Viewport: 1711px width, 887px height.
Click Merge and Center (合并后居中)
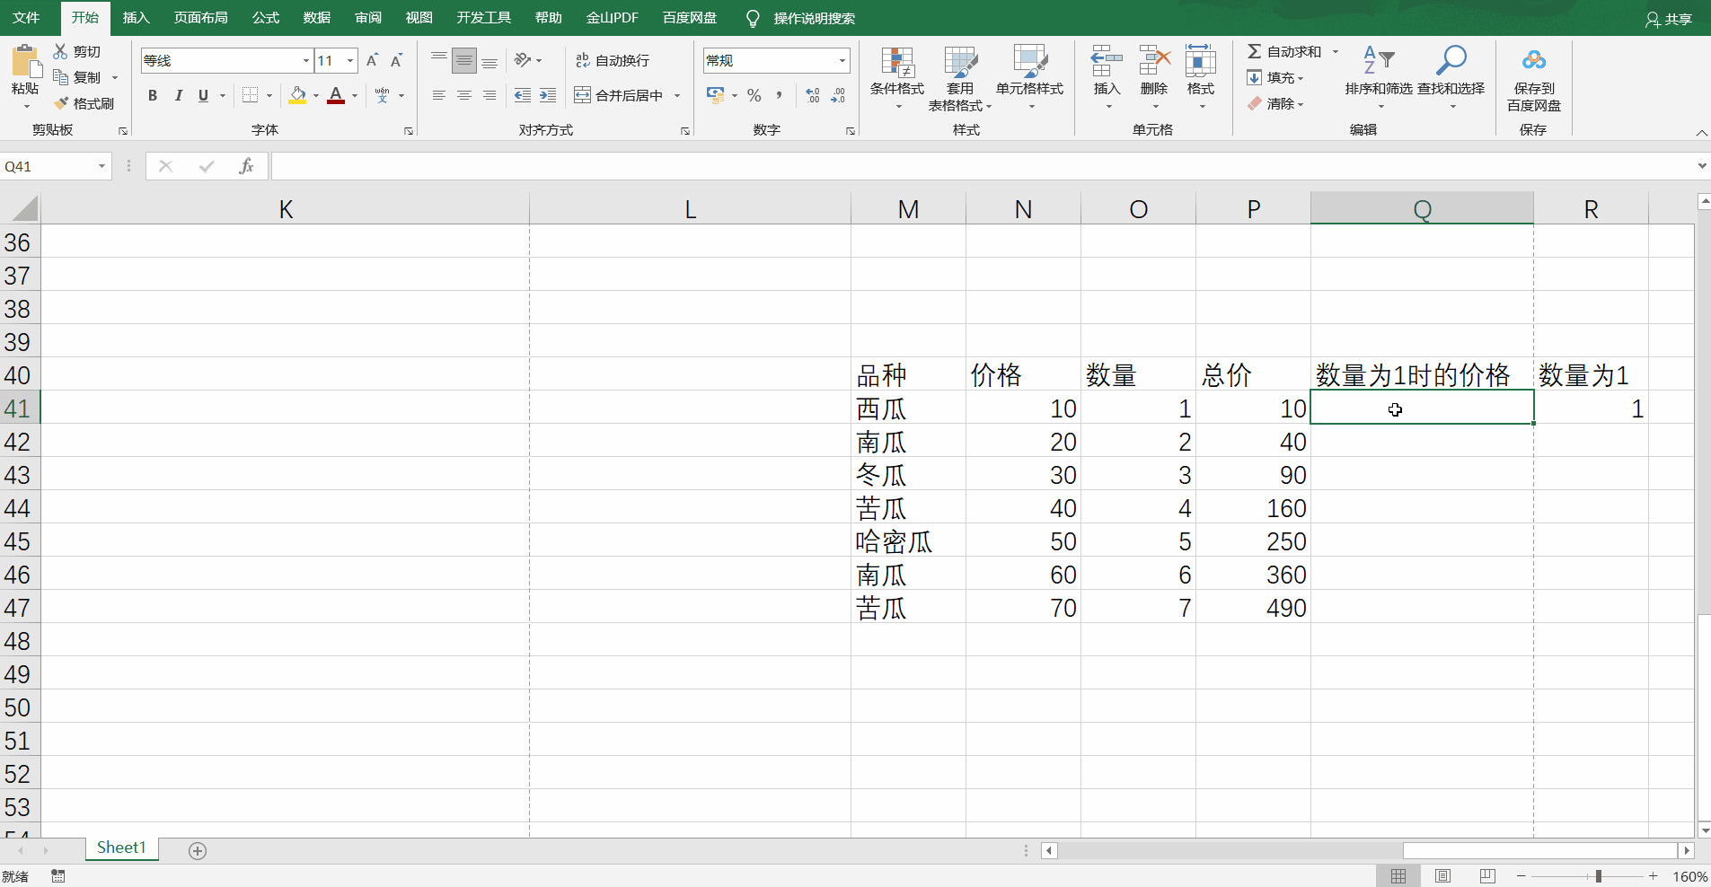click(619, 95)
